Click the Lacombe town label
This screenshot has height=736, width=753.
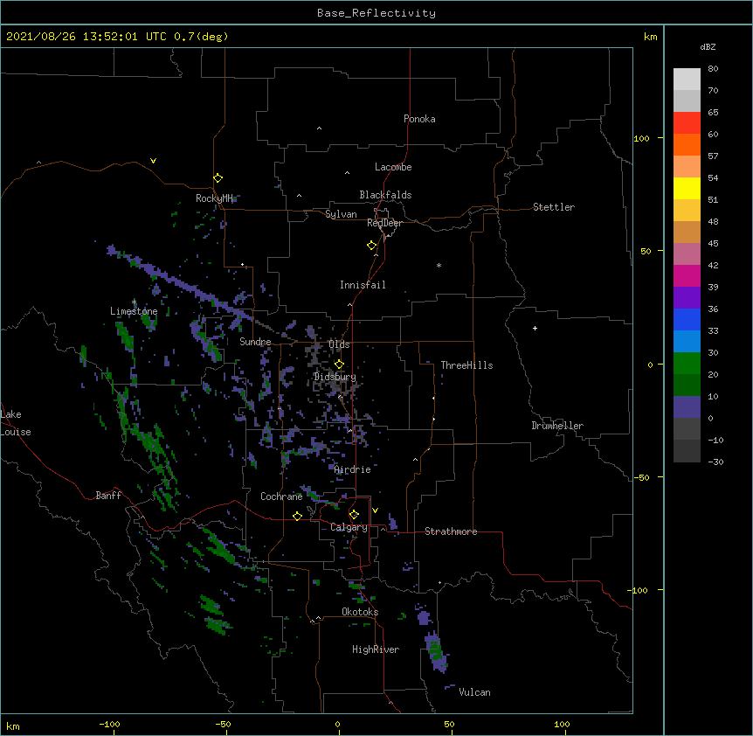(x=393, y=167)
